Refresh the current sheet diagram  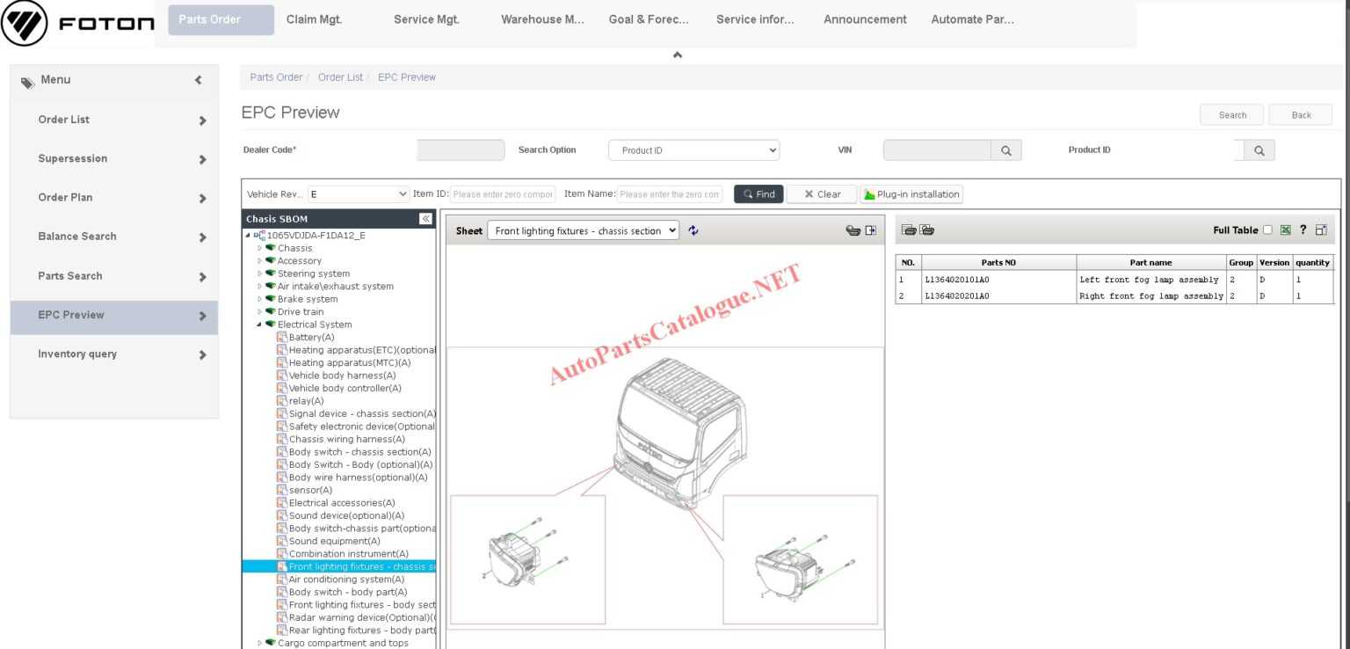693,230
